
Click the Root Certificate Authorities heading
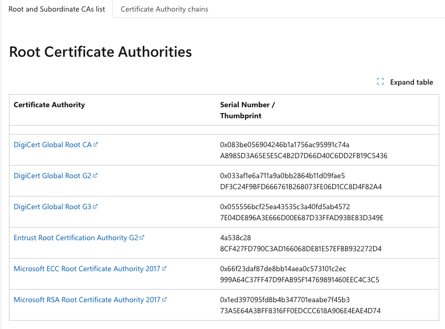tap(100, 52)
